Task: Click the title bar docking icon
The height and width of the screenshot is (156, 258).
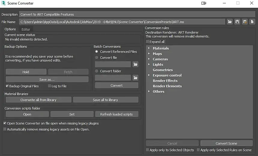Action: [204, 3]
